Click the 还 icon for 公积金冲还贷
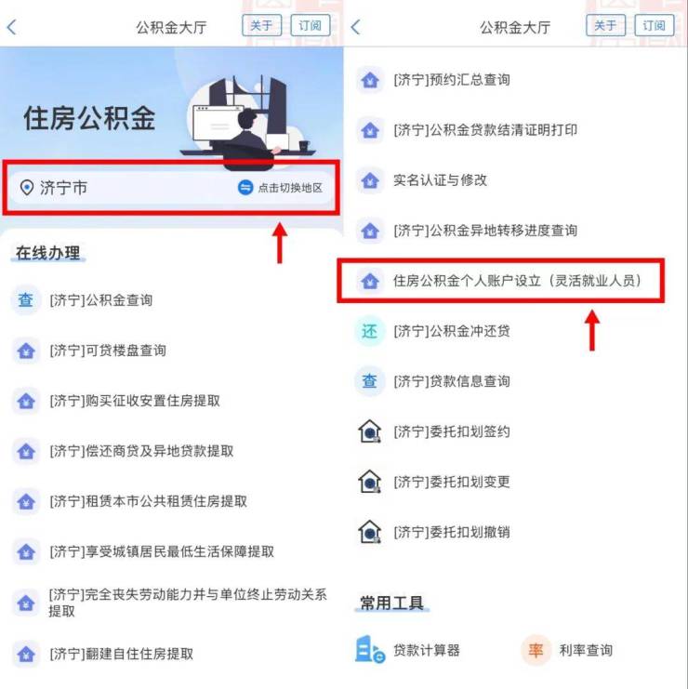 [369, 331]
